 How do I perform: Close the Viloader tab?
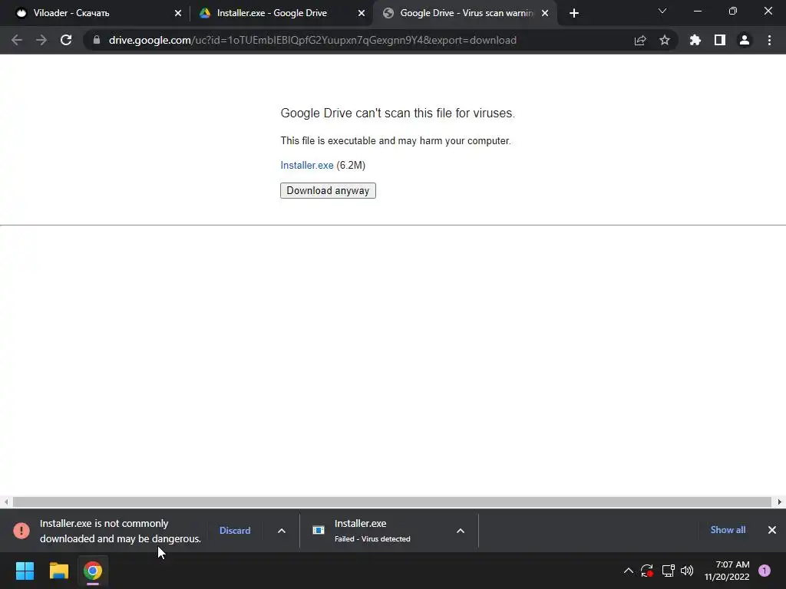pos(178,13)
